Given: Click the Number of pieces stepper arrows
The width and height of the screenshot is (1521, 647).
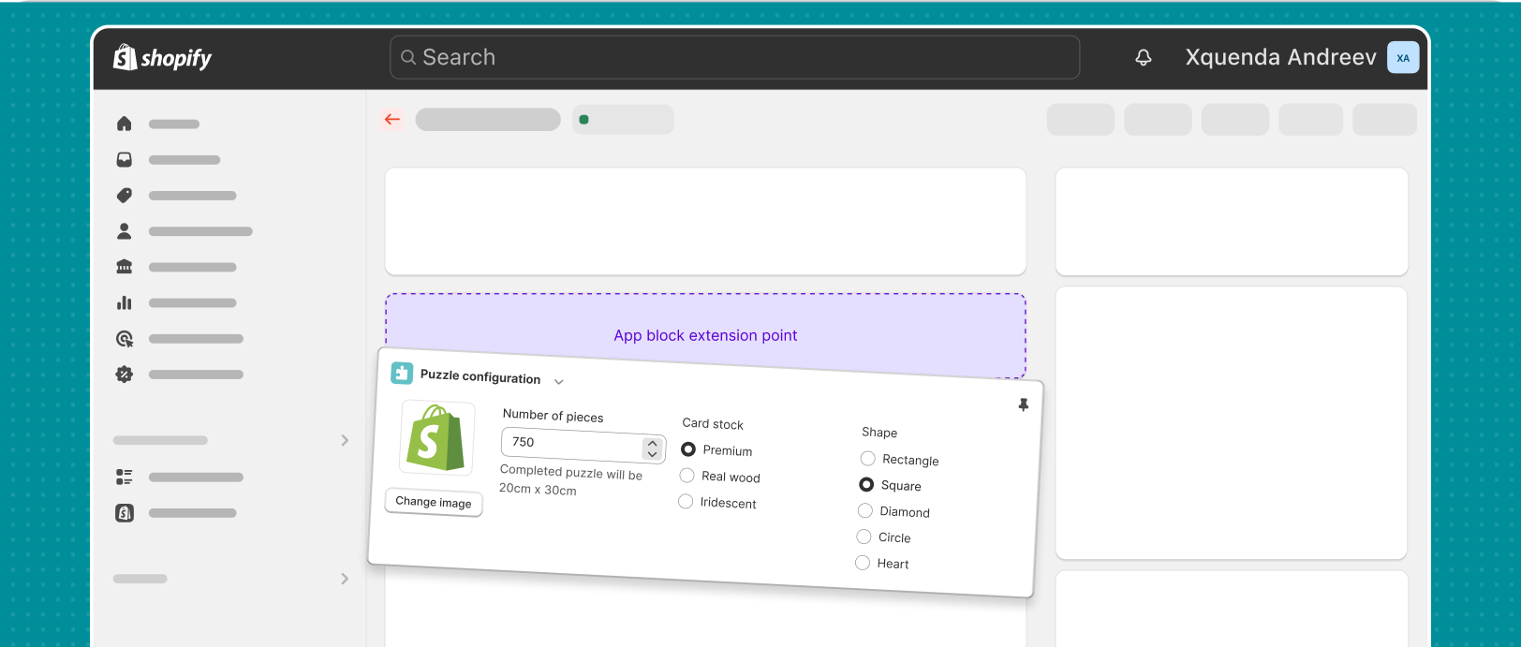Looking at the screenshot, I should [653, 448].
